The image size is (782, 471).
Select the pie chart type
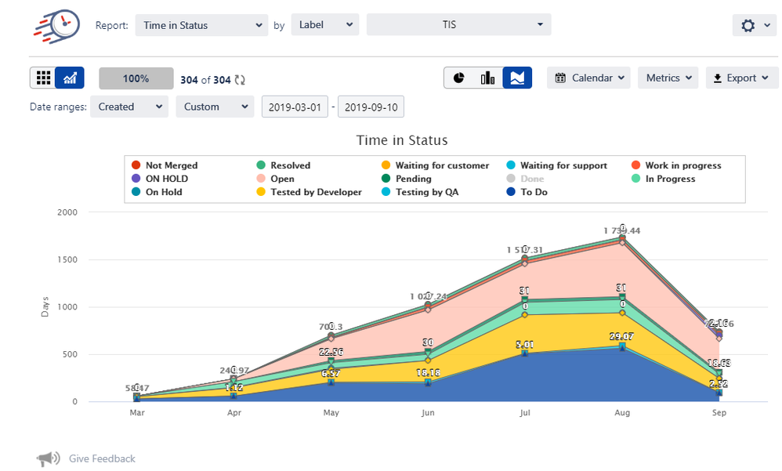(458, 78)
